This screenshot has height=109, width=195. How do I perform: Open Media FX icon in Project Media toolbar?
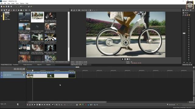pos(16,10)
